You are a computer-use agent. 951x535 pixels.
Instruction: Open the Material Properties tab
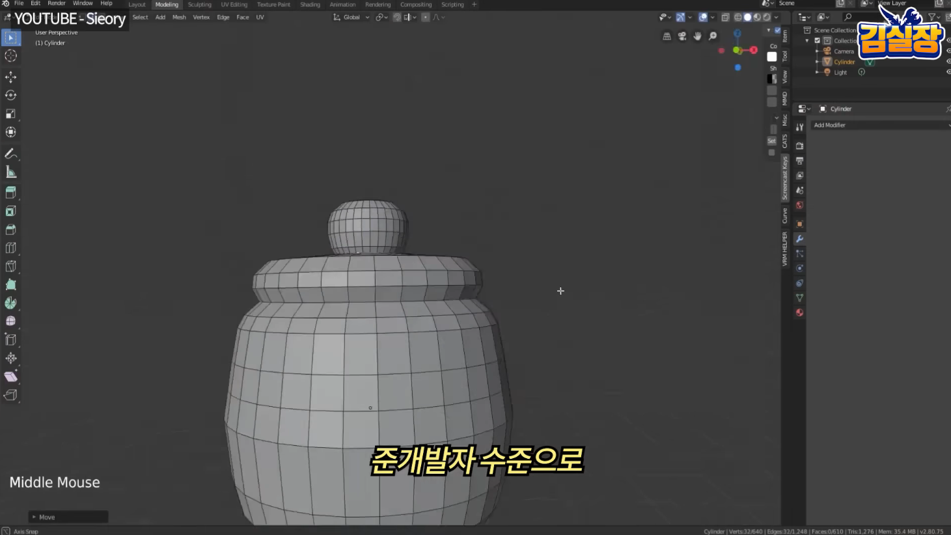(x=799, y=312)
